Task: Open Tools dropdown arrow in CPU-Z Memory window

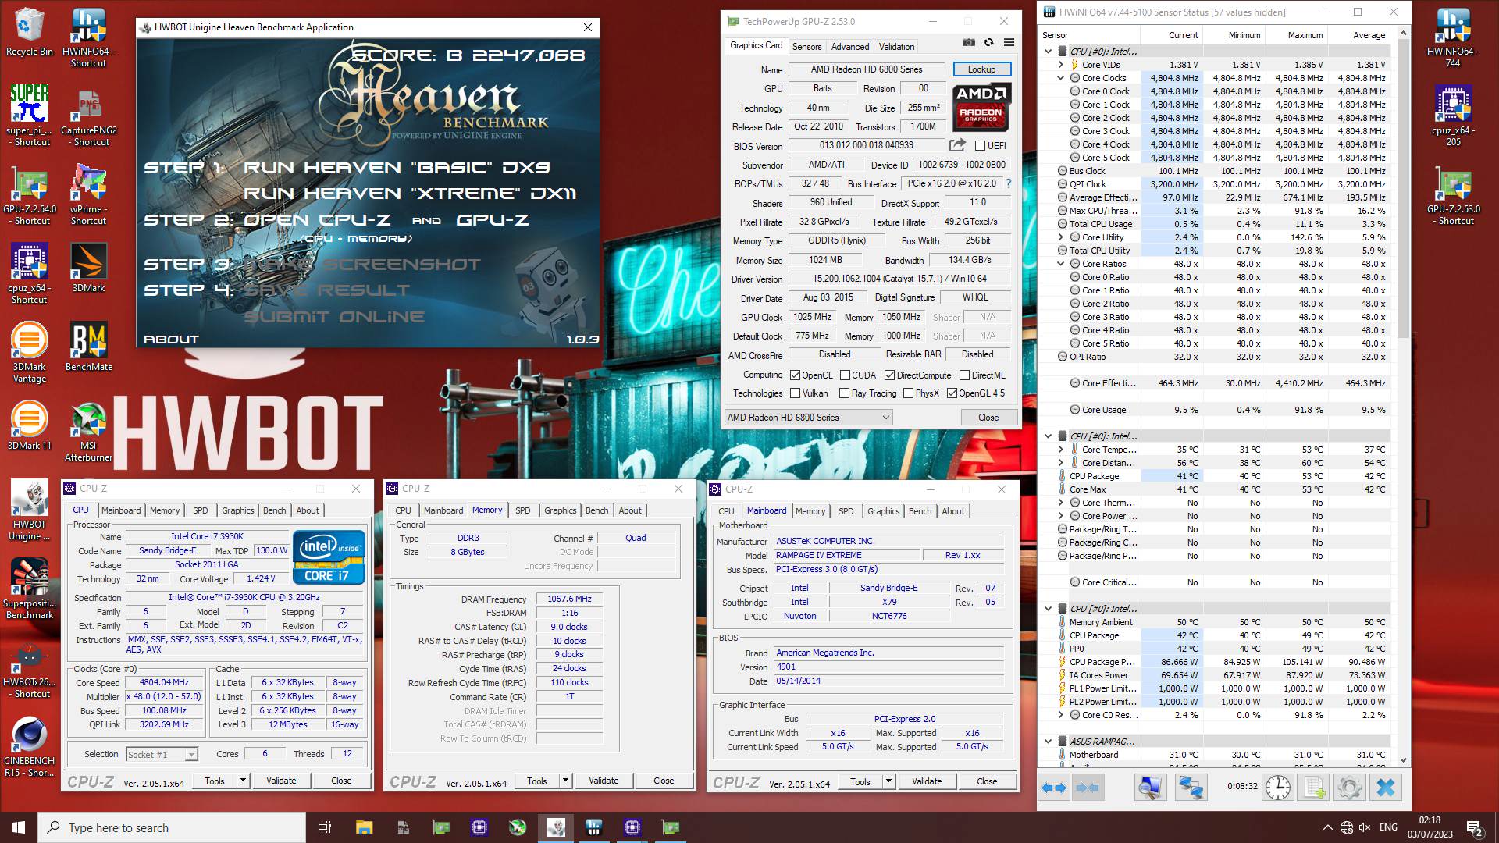Action: click(x=565, y=781)
